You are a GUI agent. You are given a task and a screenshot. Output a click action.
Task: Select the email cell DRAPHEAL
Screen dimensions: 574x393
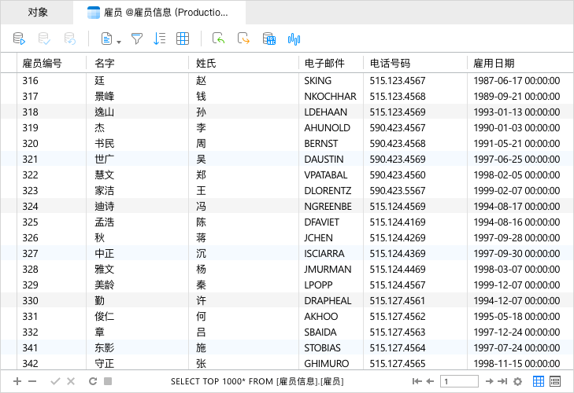(331, 300)
